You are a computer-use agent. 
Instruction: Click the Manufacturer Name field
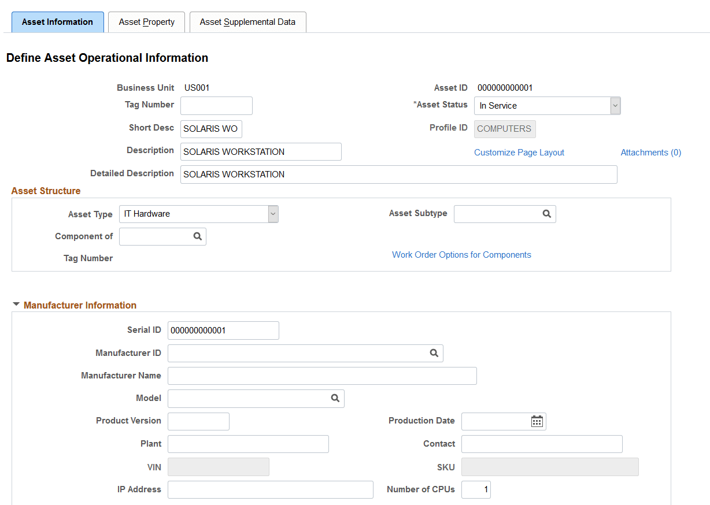point(321,376)
